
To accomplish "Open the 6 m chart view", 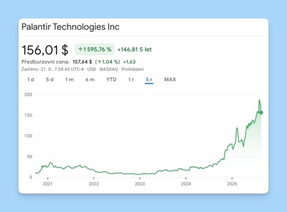I will tap(90, 79).
